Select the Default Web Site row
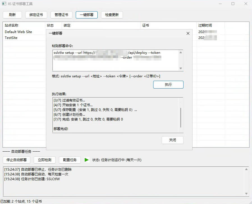This screenshot has height=204, width=252. pos(17,32)
